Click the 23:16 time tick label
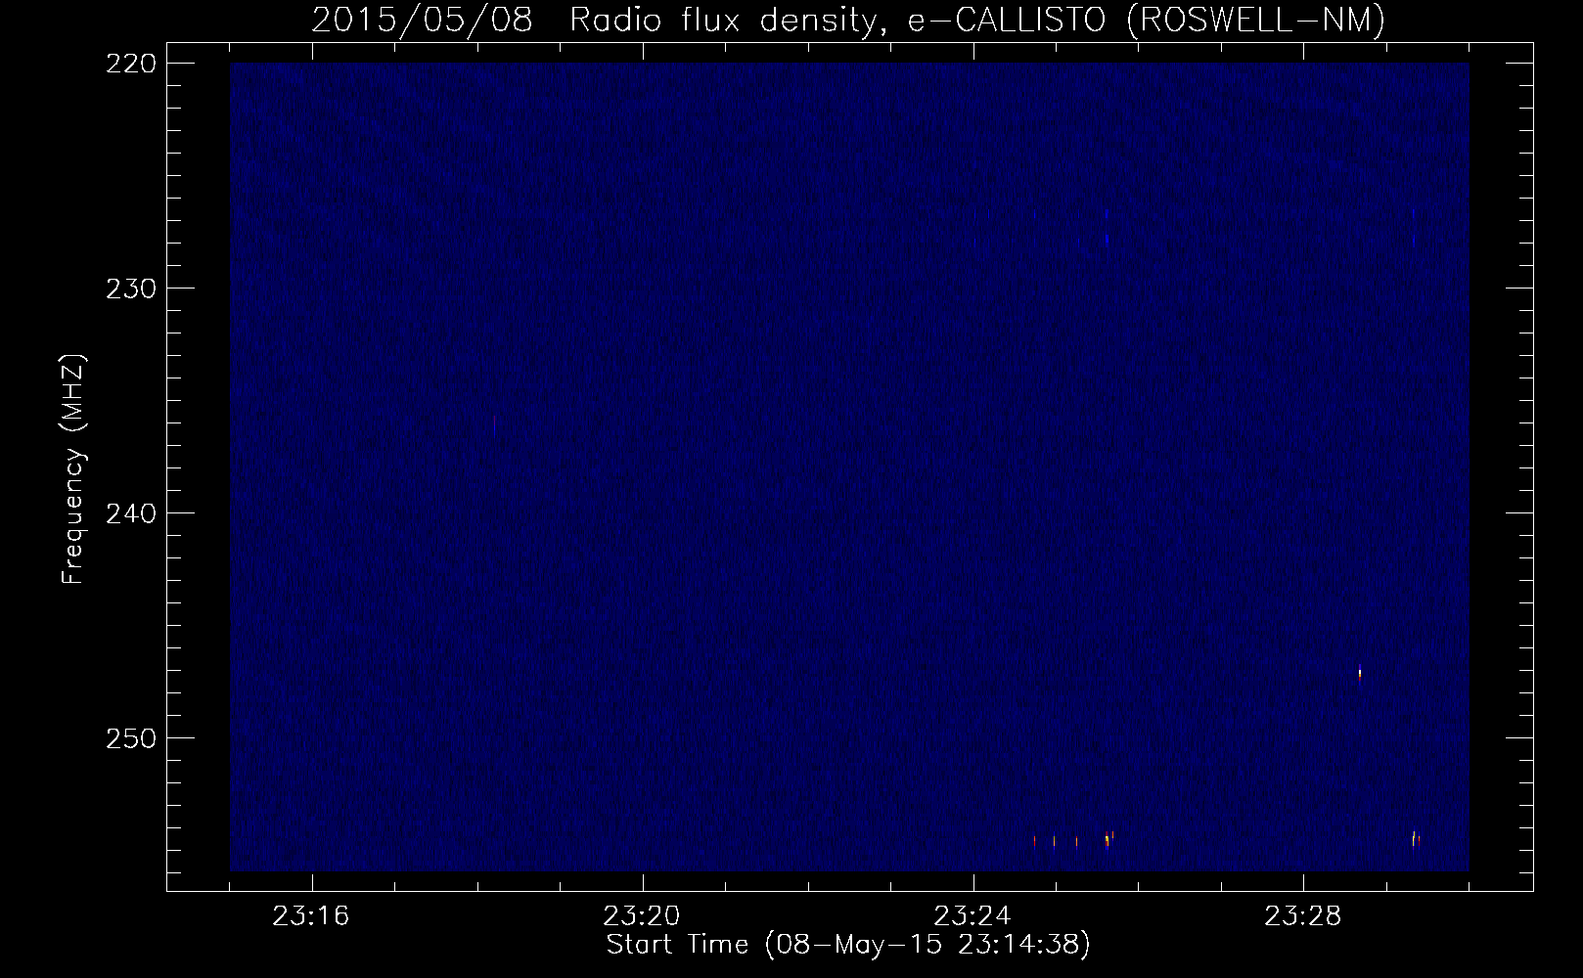The width and height of the screenshot is (1583, 978). (x=311, y=916)
